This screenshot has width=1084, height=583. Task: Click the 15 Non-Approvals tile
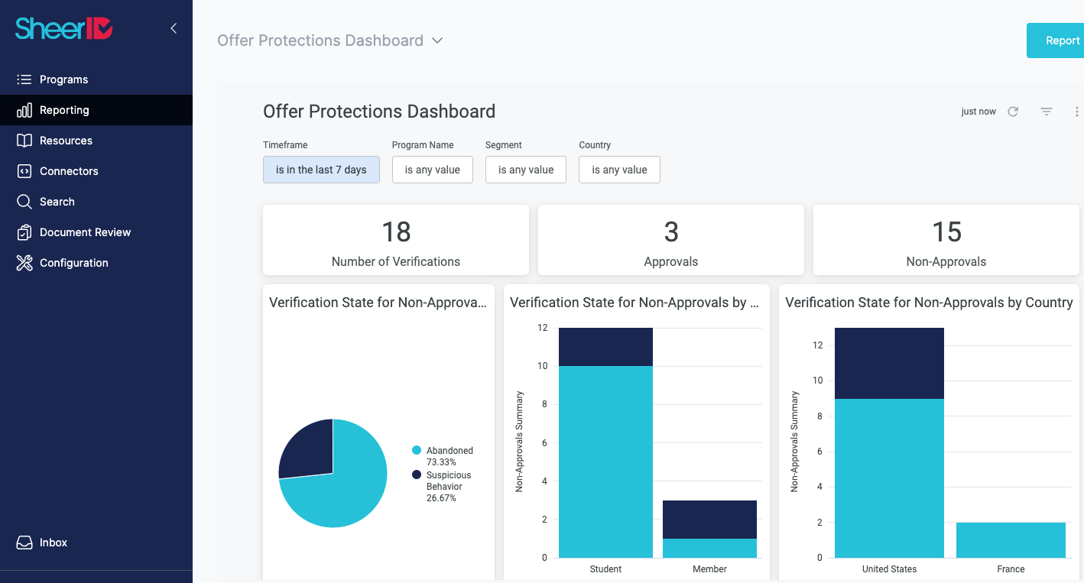(946, 240)
